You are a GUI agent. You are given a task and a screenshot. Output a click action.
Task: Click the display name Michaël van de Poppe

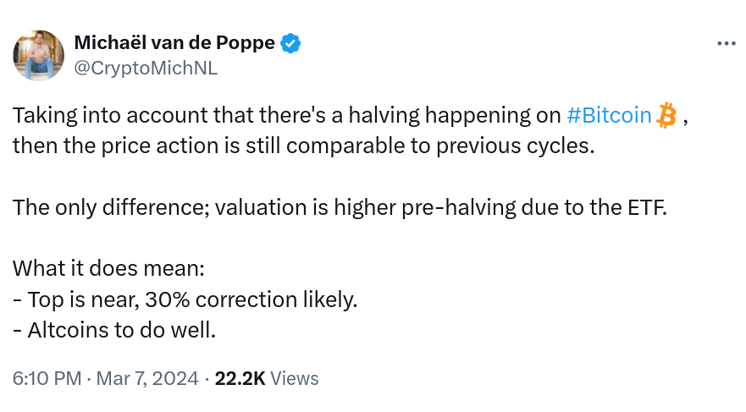(174, 43)
